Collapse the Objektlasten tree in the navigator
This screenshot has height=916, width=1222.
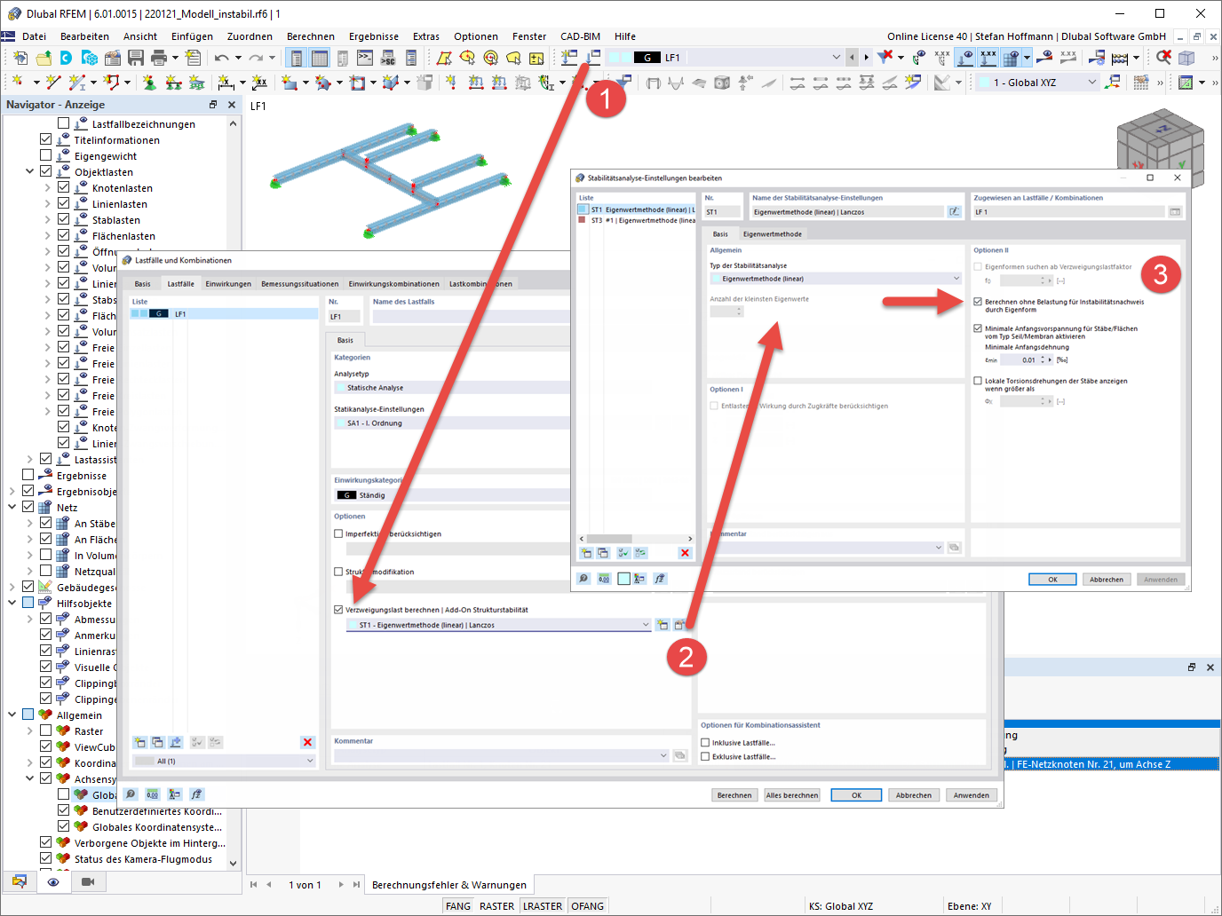(29, 170)
